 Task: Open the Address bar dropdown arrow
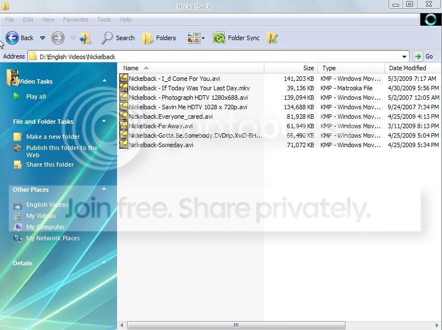point(404,57)
